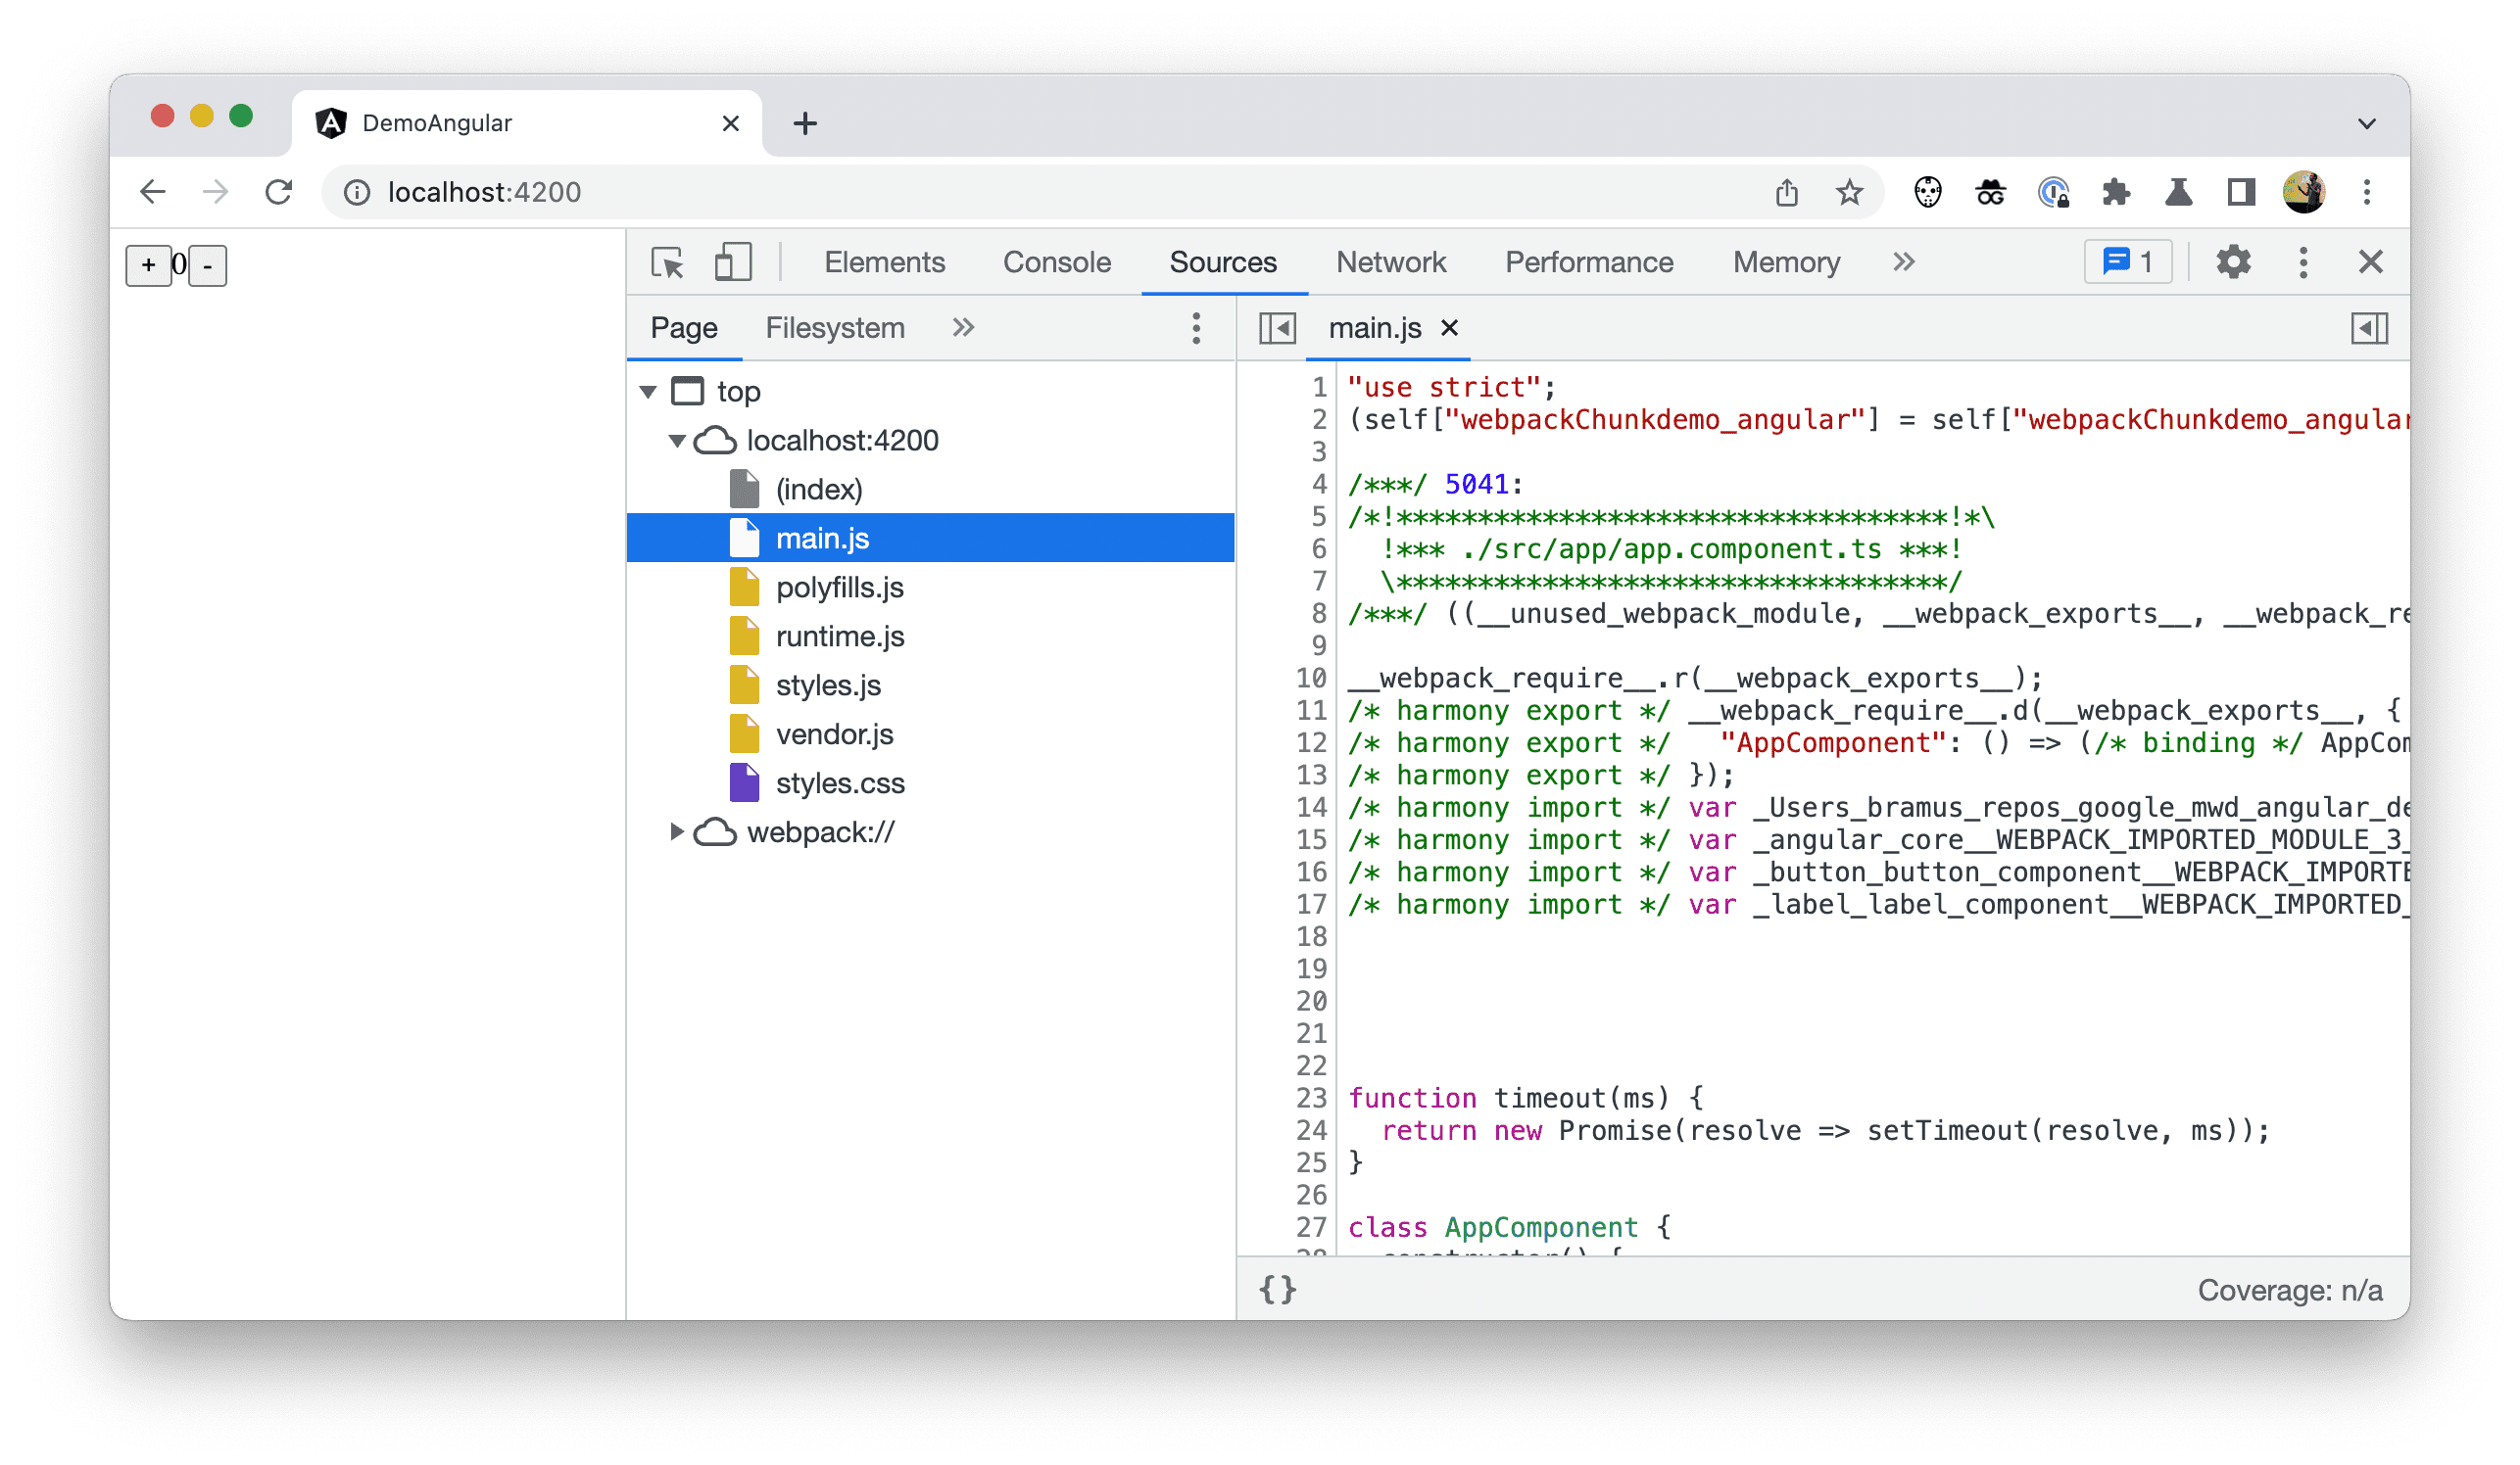Select the Network panel tab
Image resolution: width=2520 pixels, height=1465 pixels.
[x=1391, y=261]
